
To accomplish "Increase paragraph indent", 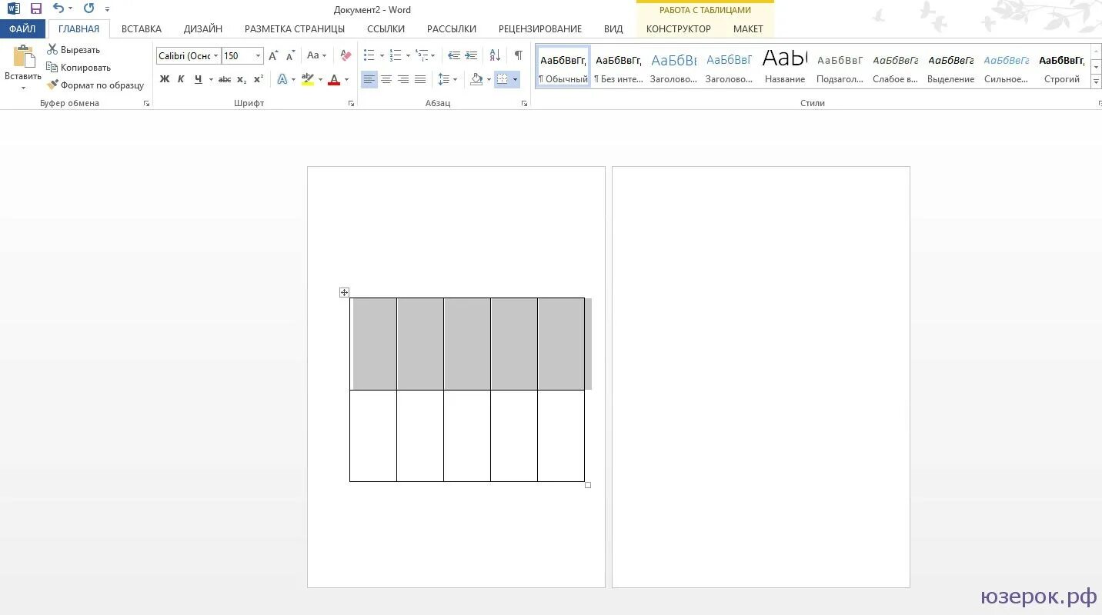I will click(471, 56).
